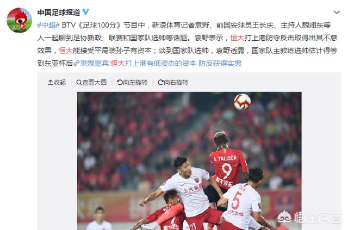This screenshot has width=348, height=230.
Task: Click the chain link icon before 京媒嘉宾
Action: 77,64
